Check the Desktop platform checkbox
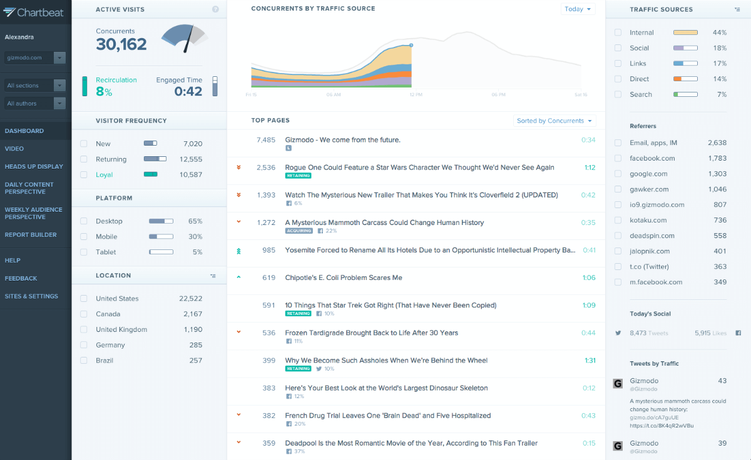The height and width of the screenshot is (460, 751). point(83,221)
